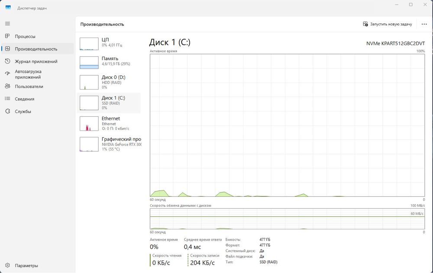Switch to Сведения details tab

[38, 99]
